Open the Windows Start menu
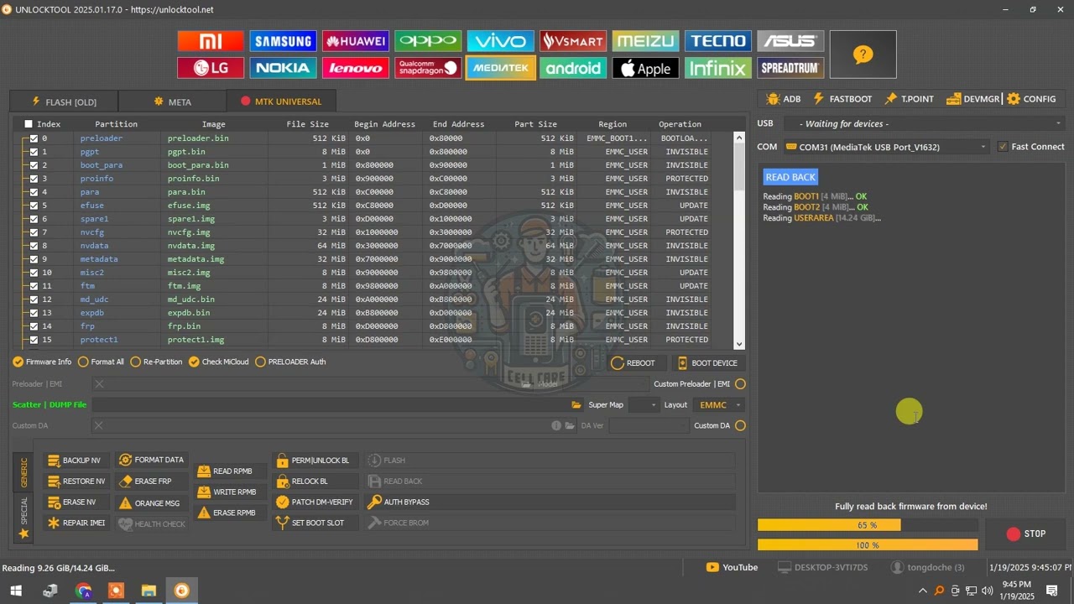This screenshot has width=1074, height=604. (16, 591)
